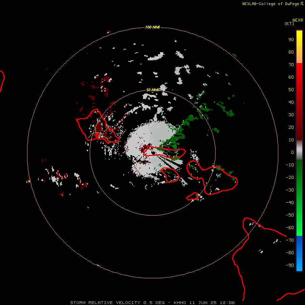Screen dimensions: 305x305
Task: Click the "100 NMI" range ring label
Action: (x=152, y=27)
